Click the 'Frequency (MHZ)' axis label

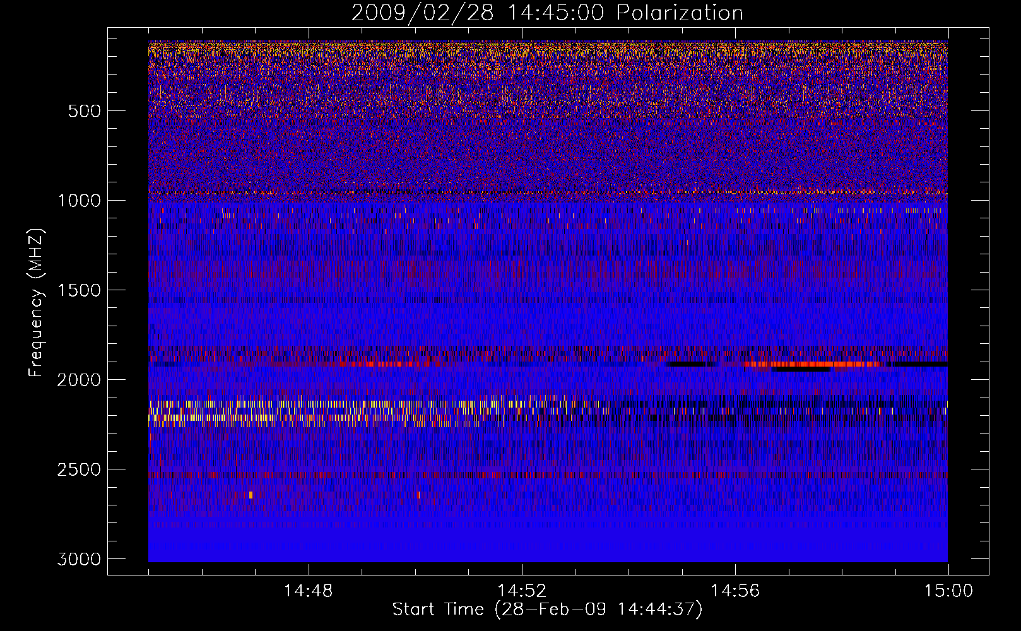[37, 303]
